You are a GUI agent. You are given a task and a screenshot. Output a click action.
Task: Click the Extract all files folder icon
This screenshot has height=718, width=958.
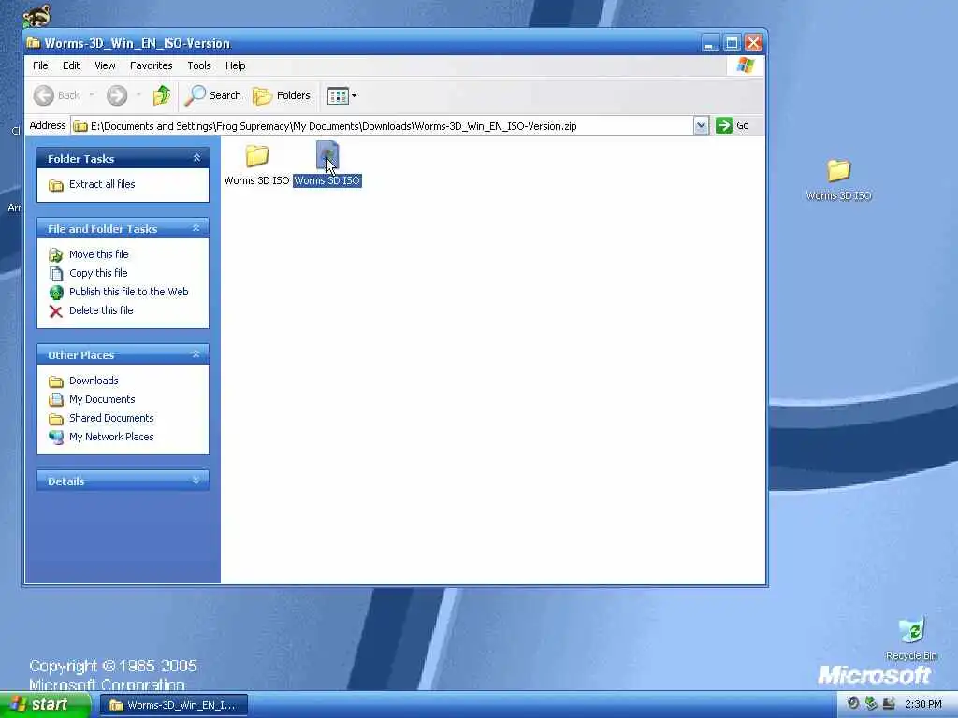point(55,185)
